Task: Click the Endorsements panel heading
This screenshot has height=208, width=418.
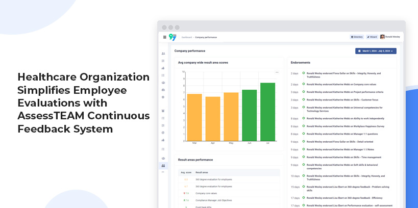Action: 301,63
